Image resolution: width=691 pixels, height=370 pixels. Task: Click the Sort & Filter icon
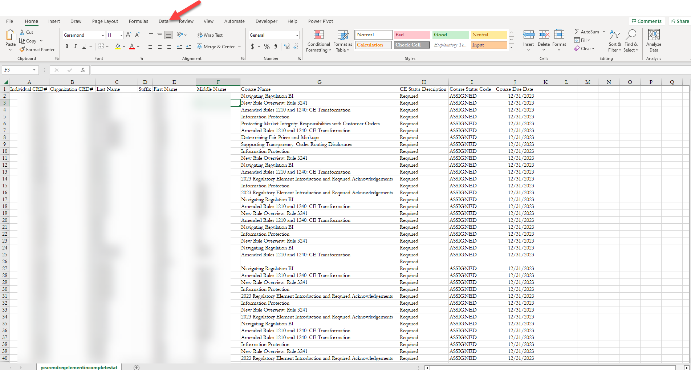click(614, 35)
